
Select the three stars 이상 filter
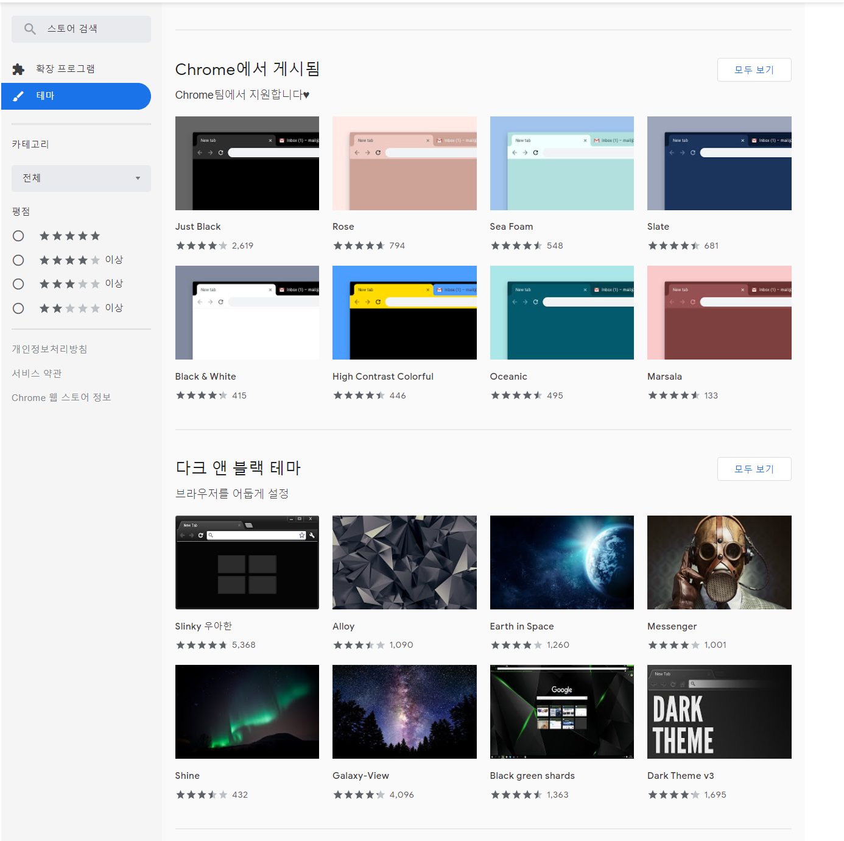point(18,284)
